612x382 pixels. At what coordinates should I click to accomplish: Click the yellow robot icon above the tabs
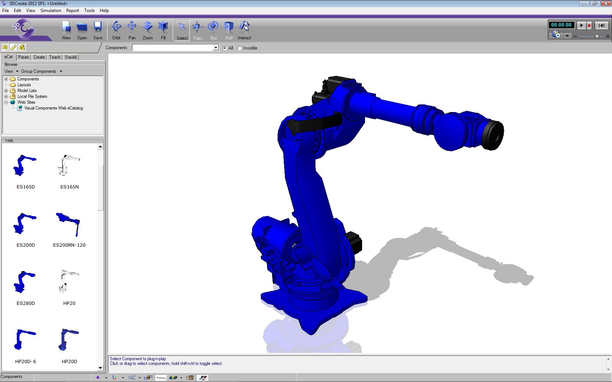tap(22, 47)
